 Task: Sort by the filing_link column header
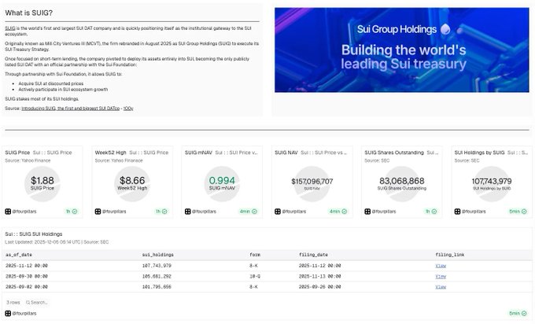(x=450, y=255)
